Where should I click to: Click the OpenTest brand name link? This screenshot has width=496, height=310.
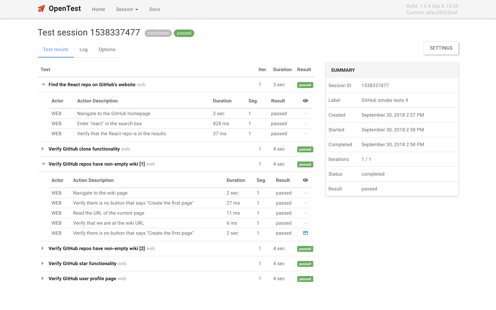(x=65, y=9)
